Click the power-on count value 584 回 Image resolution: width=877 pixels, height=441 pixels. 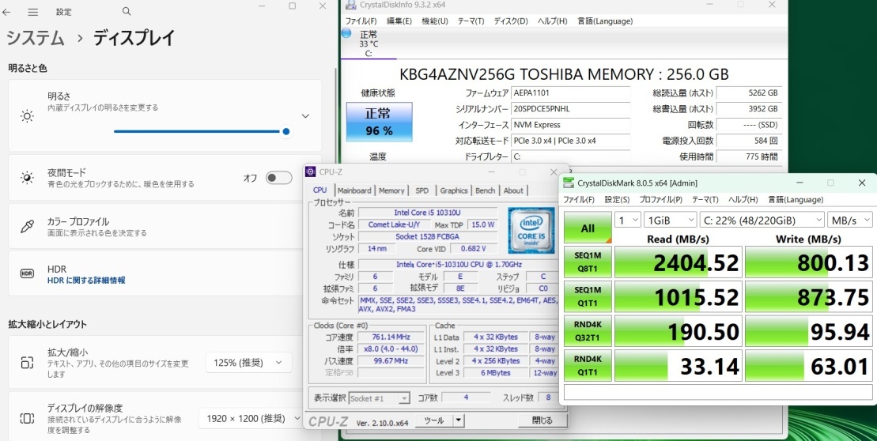click(748, 141)
